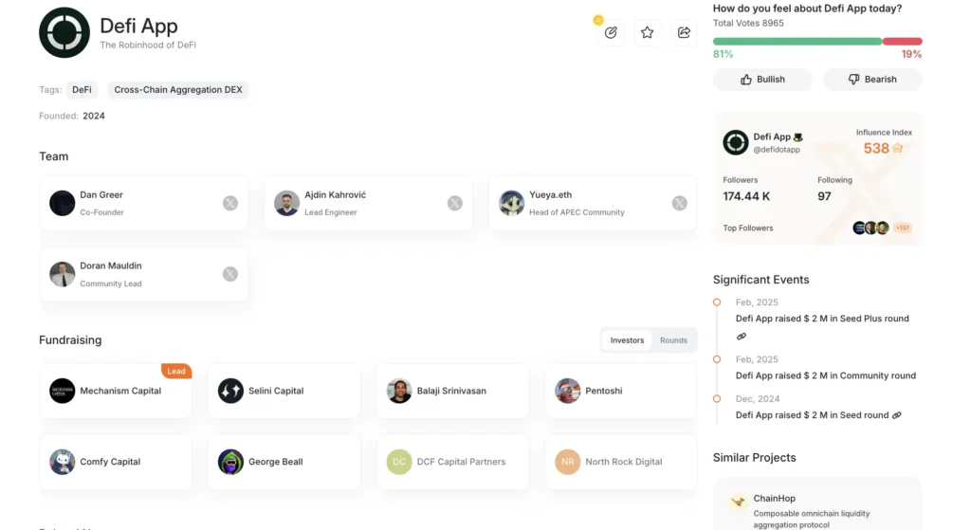Click the Top Followers avatar group
971x530 pixels.
[870, 228]
